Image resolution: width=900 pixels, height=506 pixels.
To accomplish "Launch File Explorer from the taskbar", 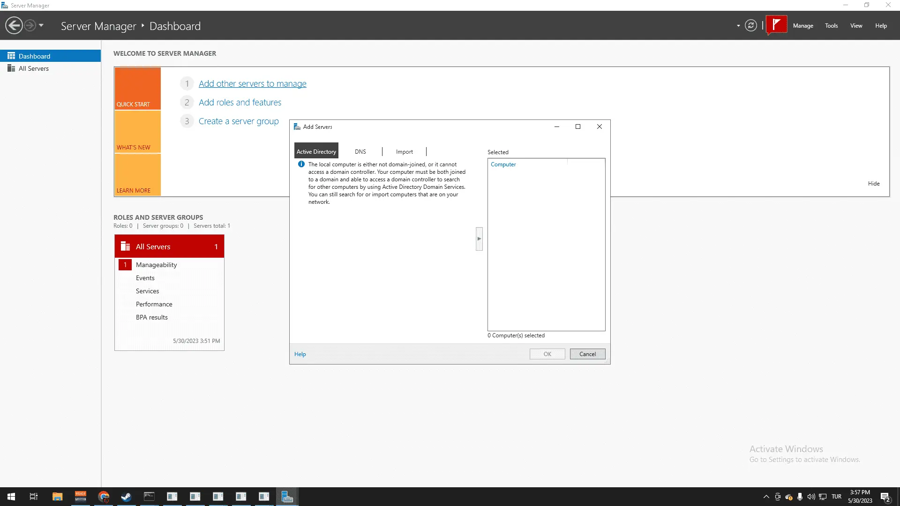I will [57, 497].
